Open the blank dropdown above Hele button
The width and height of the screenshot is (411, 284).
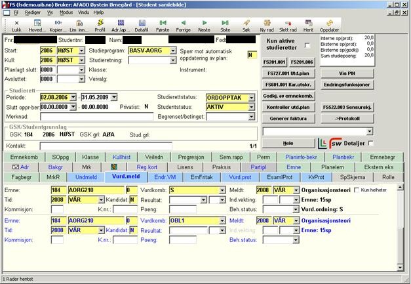pos(370,131)
